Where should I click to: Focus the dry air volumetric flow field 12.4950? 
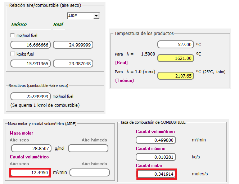coord(30,172)
